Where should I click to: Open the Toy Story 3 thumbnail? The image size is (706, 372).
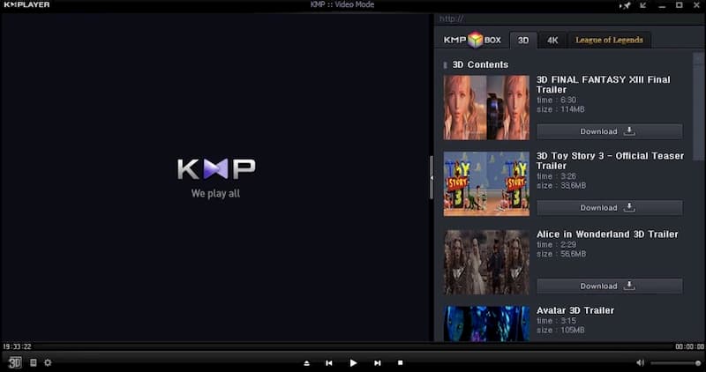[x=486, y=184]
